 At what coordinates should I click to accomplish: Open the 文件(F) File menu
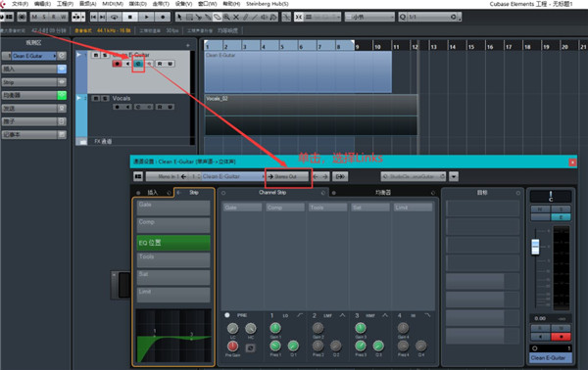click(20, 4)
